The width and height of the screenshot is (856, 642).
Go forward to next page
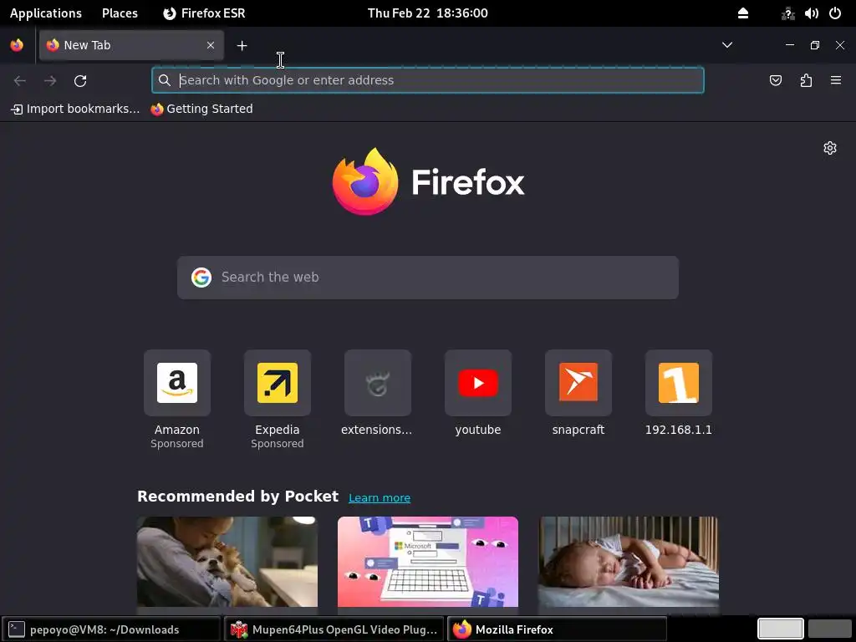50,81
